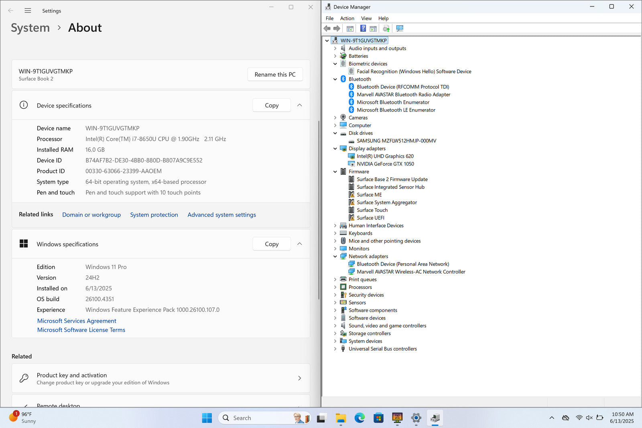Collapse the Device specifications section
Viewport: 642px width, 428px height.
(x=299, y=105)
